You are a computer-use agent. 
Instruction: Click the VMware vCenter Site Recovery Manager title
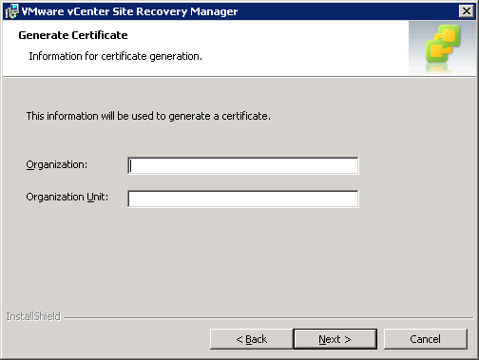point(129,11)
